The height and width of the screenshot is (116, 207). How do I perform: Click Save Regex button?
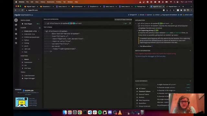(x=28, y=24)
